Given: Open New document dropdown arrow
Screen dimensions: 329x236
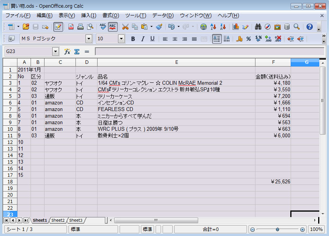Looking at the screenshot, I should pyautogui.click(x=18, y=27).
